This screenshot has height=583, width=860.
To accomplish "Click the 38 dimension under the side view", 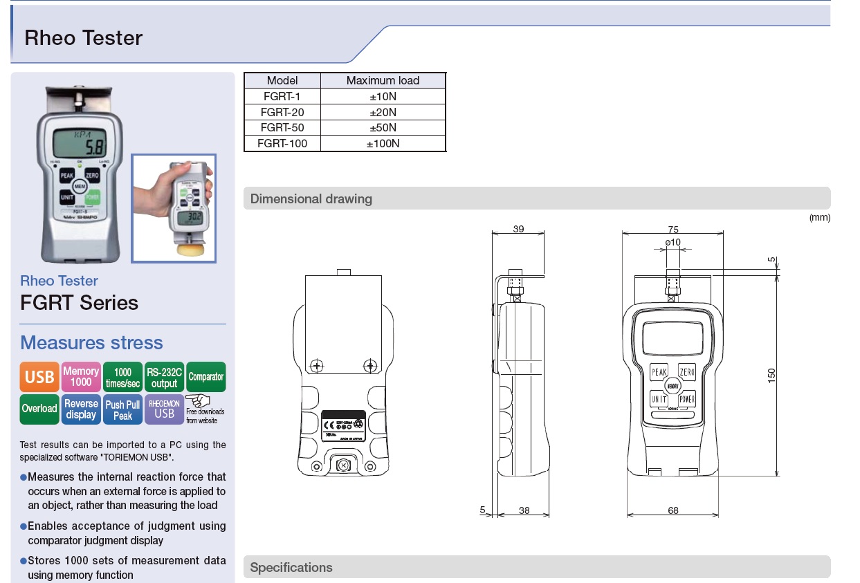I will [x=524, y=510].
